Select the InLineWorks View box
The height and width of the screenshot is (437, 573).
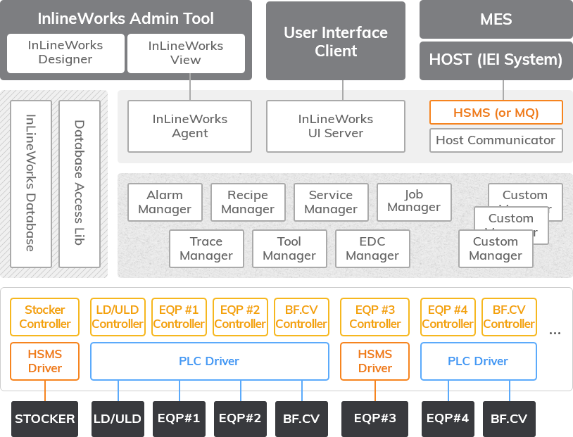(186, 53)
